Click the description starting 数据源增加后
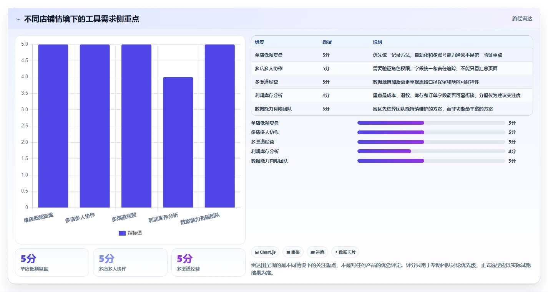Image resolution: width=548 pixels, height=292 pixels. pyautogui.click(x=425, y=82)
